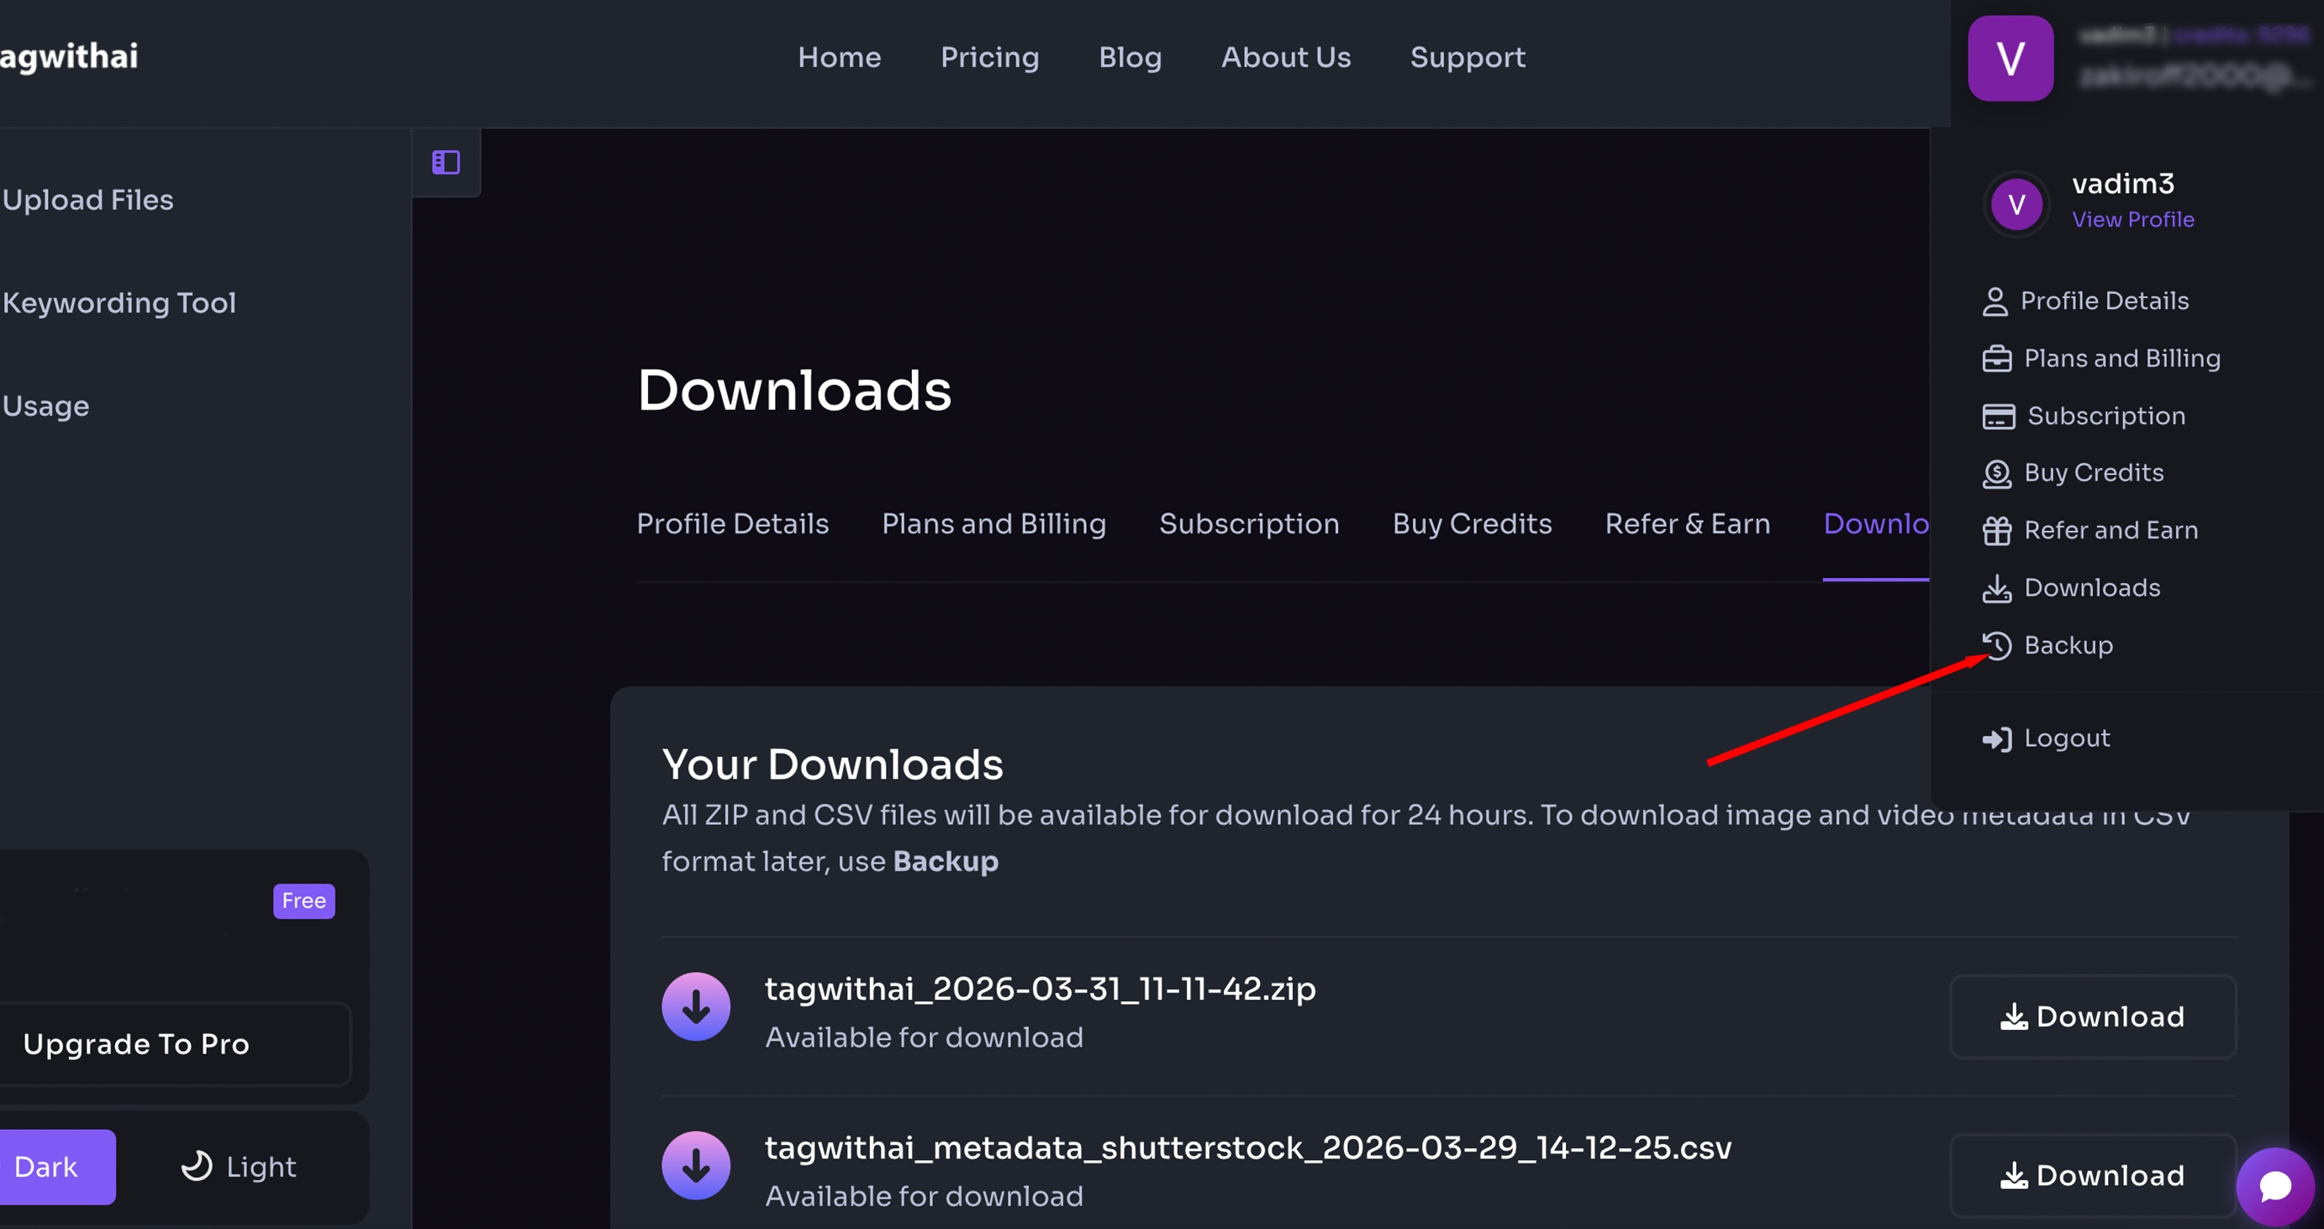Viewport: 2324px width, 1229px height.
Task: Click the Backup history icon
Action: coord(1997,644)
